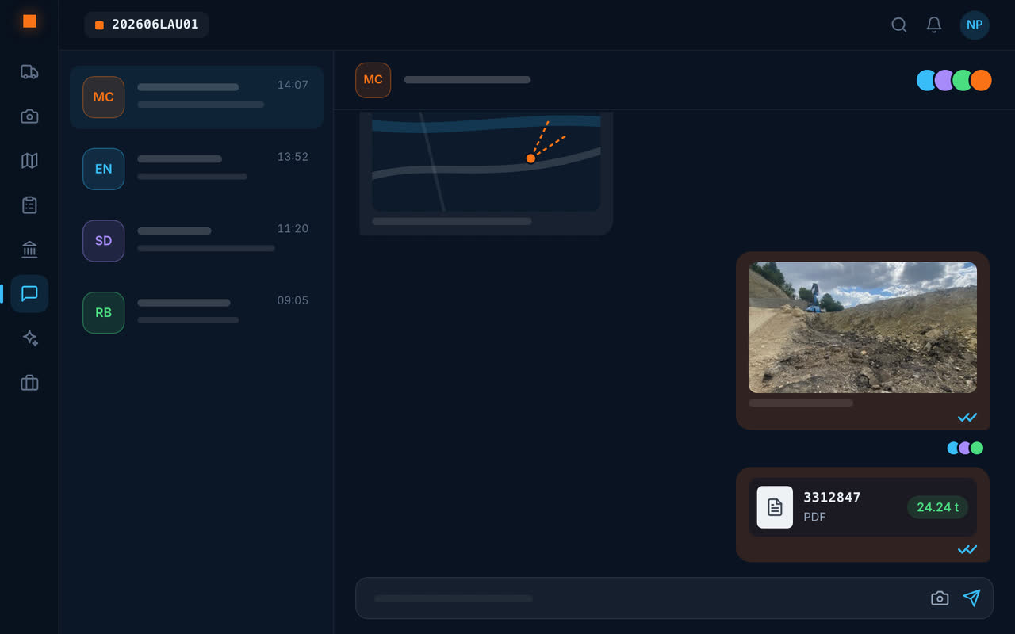
Task: Click the 24.24 t weight badge
Action: (937, 507)
